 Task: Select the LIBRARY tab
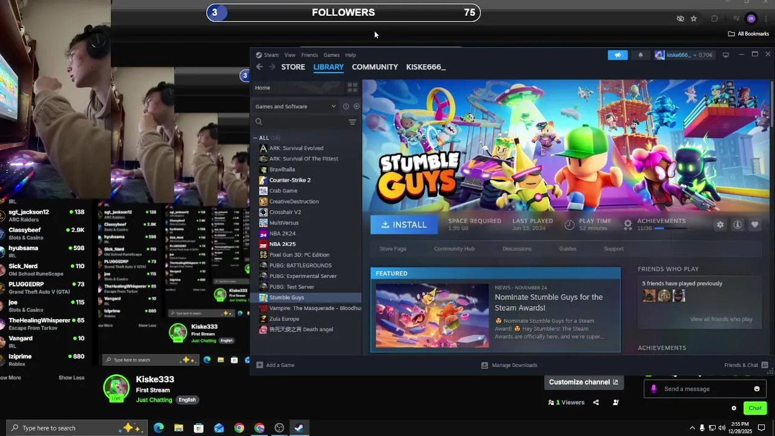click(328, 67)
